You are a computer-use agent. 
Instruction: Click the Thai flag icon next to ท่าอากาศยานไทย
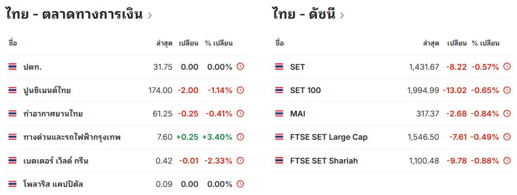13,114
